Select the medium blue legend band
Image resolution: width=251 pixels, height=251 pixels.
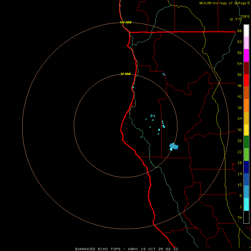246,179
